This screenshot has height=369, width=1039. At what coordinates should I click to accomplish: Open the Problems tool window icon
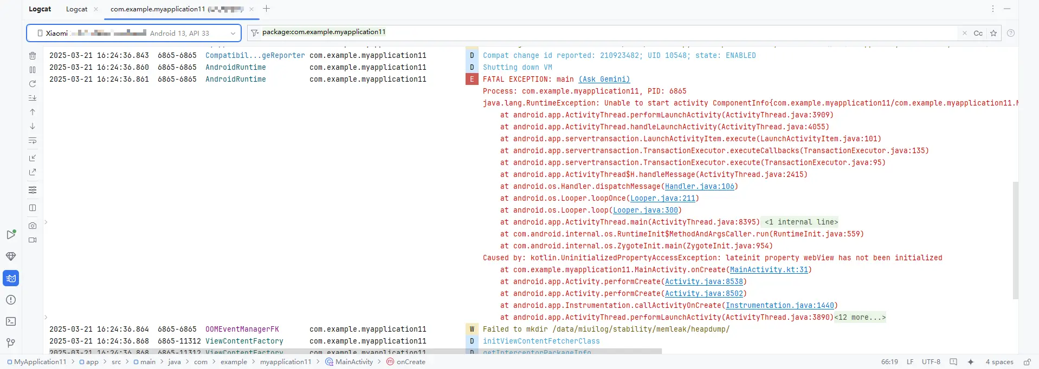tap(11, 300)
